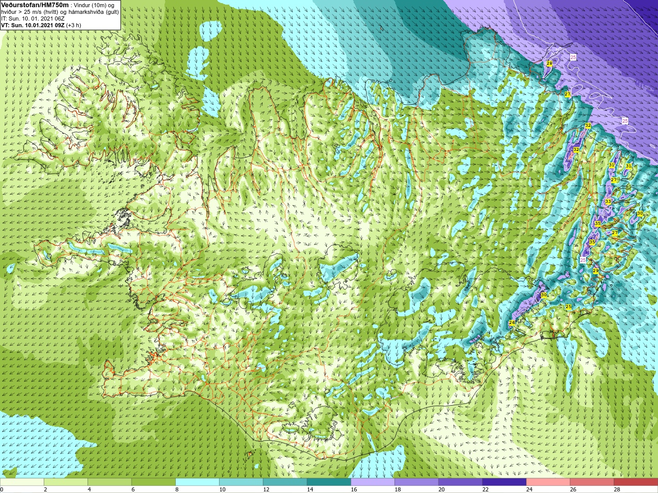Click the yellow gust label 29
Image resolution: width=658 pixels, height=493 pixels.
click(x=596, y=271)
